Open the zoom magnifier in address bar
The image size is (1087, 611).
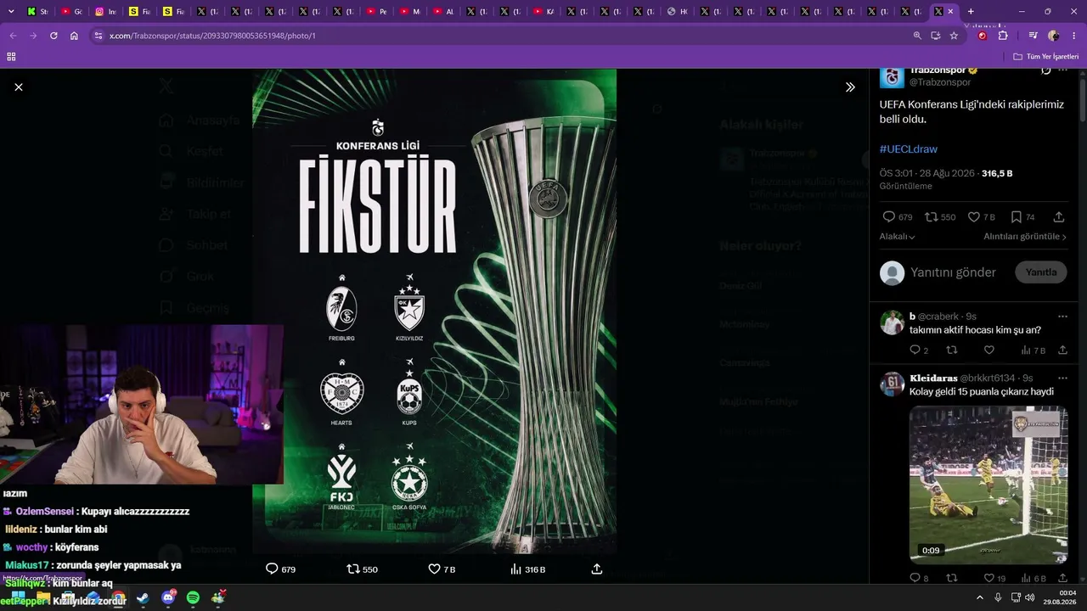pyautogui.click(x=917, y=36)
